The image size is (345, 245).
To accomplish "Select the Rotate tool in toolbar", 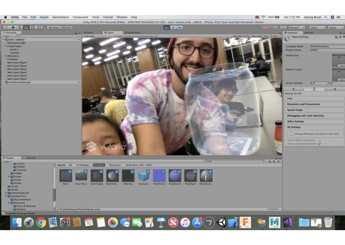I will coord(20,27).
